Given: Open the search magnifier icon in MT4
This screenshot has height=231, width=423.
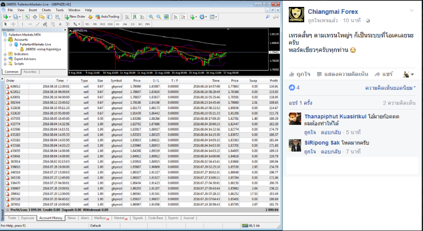Looking at the screenshot, I should pyautogui.click(x=267, y=17).
